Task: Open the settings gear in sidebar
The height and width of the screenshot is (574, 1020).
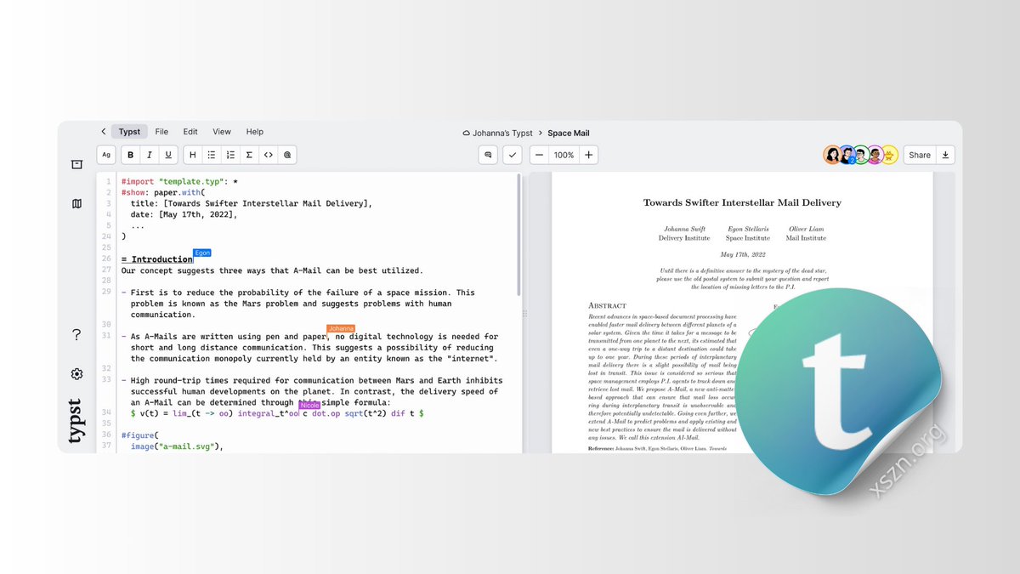Action: tap(76, 374)
